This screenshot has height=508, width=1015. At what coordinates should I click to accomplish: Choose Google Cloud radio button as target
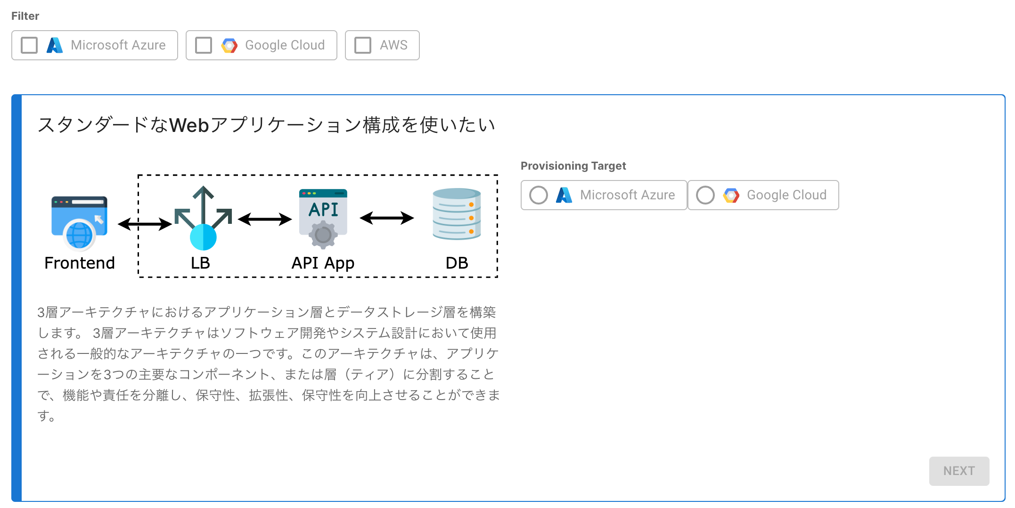[705, 195]
